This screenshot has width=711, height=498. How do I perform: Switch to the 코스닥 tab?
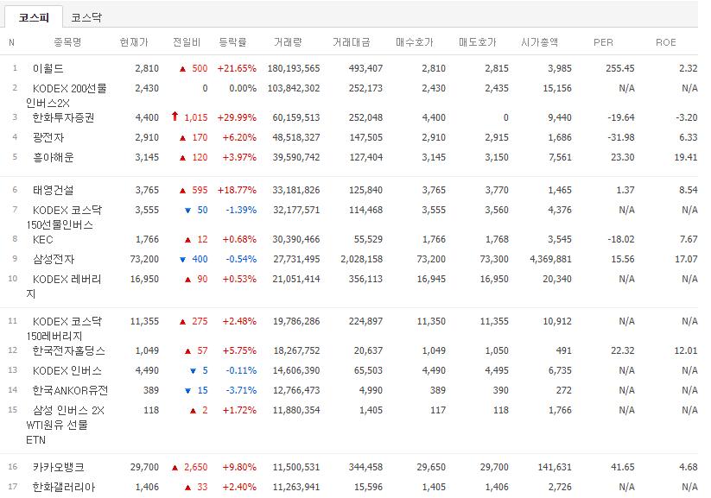pos(86,17)
